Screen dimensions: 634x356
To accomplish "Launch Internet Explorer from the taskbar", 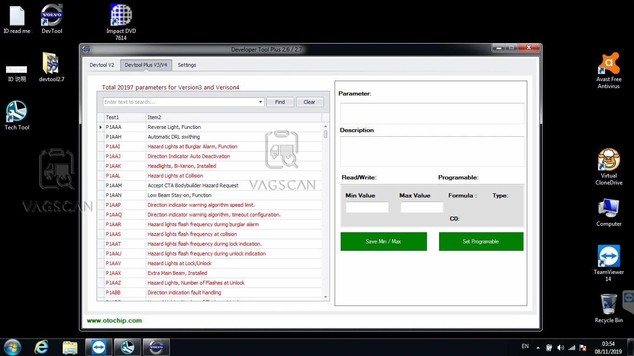I will click(x=41, y=347).
